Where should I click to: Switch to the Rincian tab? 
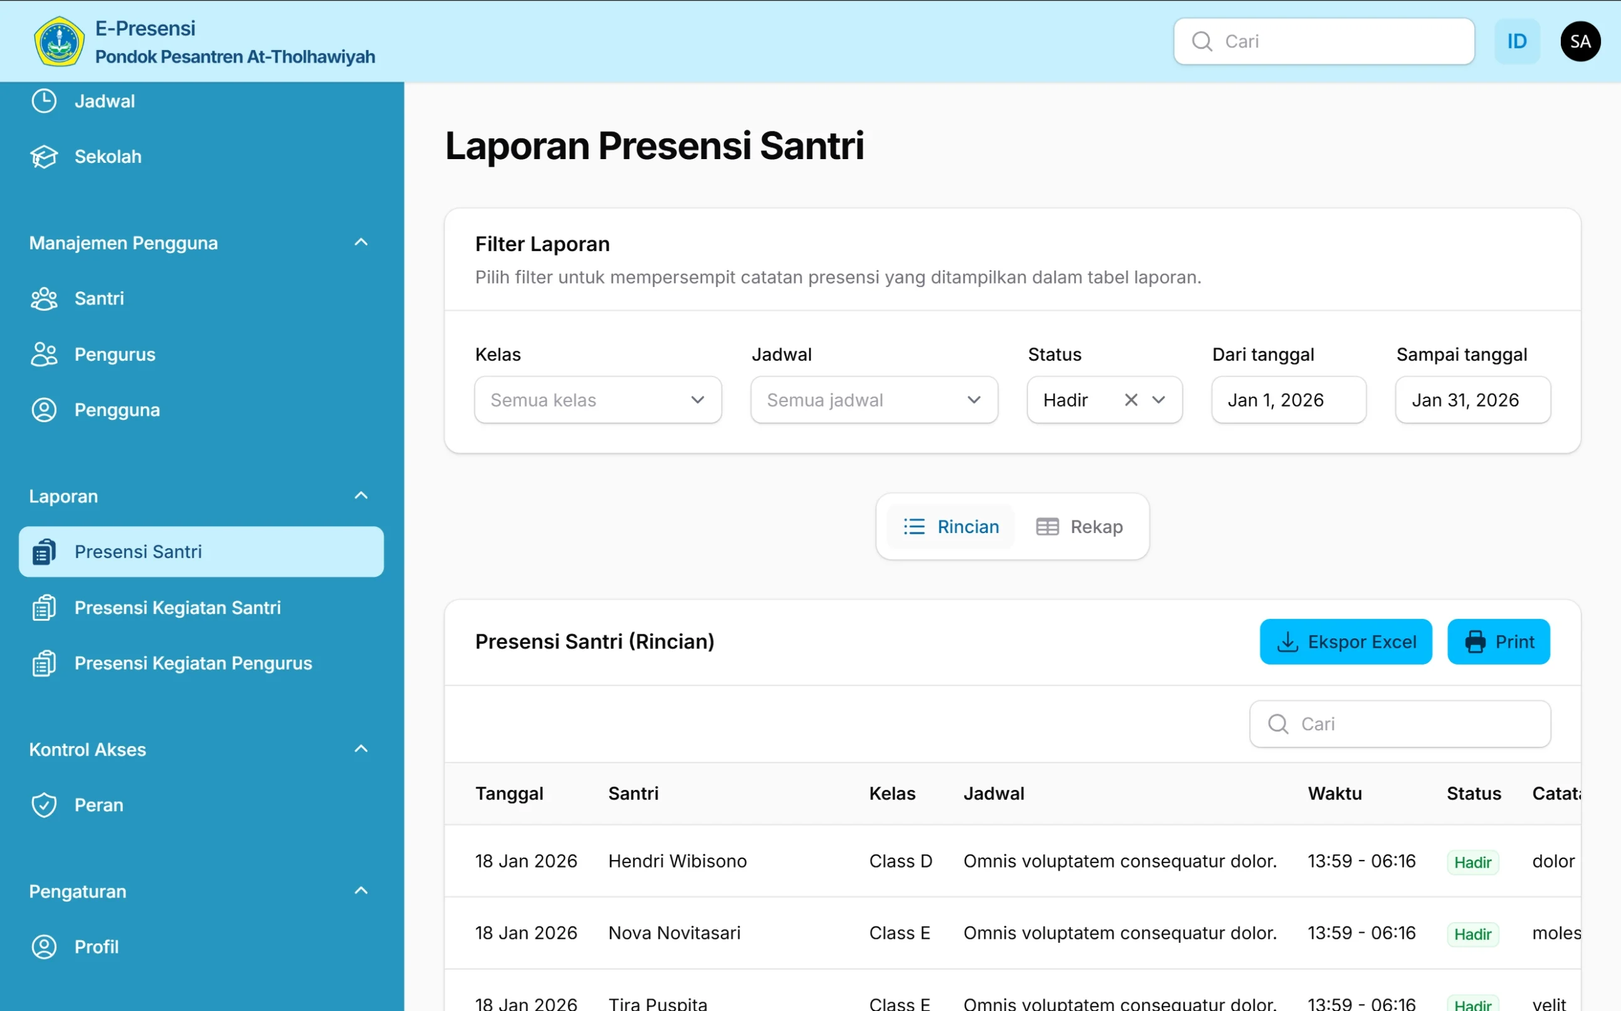[951, 526]
